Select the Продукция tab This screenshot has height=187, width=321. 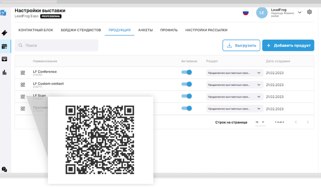[120, 30]
